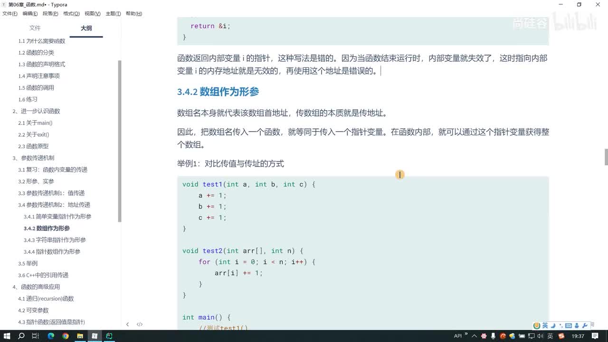
Task: Open the 帮助(H) menu
Action: coord(133,14)
